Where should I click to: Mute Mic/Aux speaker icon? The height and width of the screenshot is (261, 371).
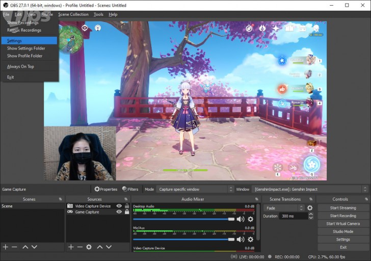coord(241,240)
